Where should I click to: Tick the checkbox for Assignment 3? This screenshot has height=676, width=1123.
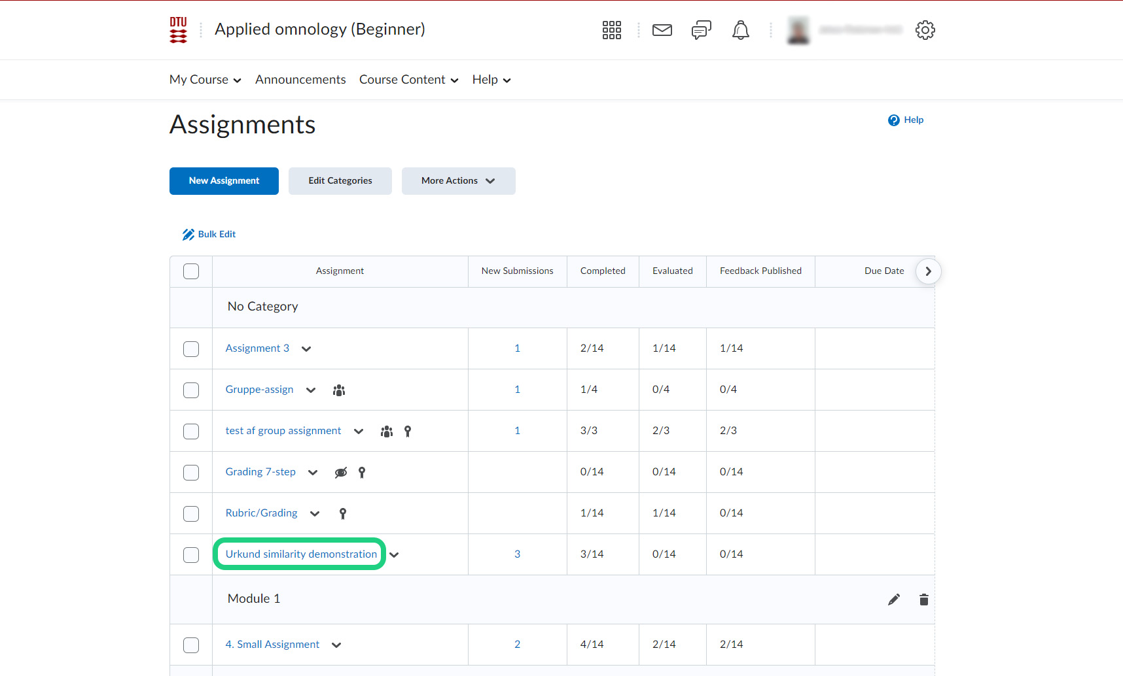[191, 349]
